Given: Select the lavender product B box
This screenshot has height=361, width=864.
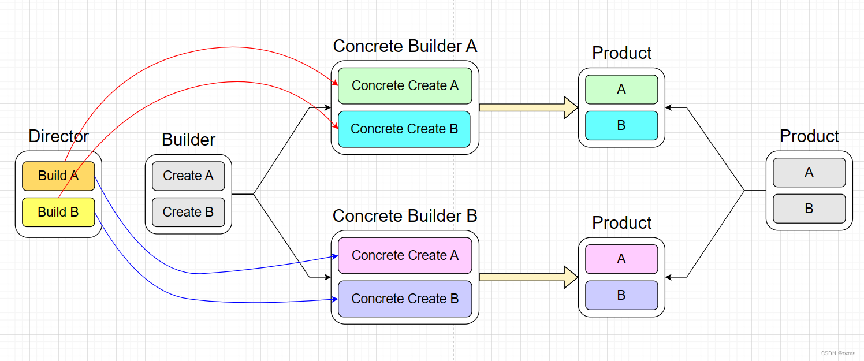Looking at the screenshot, I should click(621, 295).
